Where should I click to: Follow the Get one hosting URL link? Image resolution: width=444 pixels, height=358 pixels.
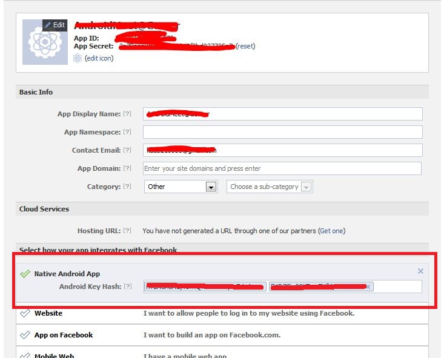[x=331, y=231]
